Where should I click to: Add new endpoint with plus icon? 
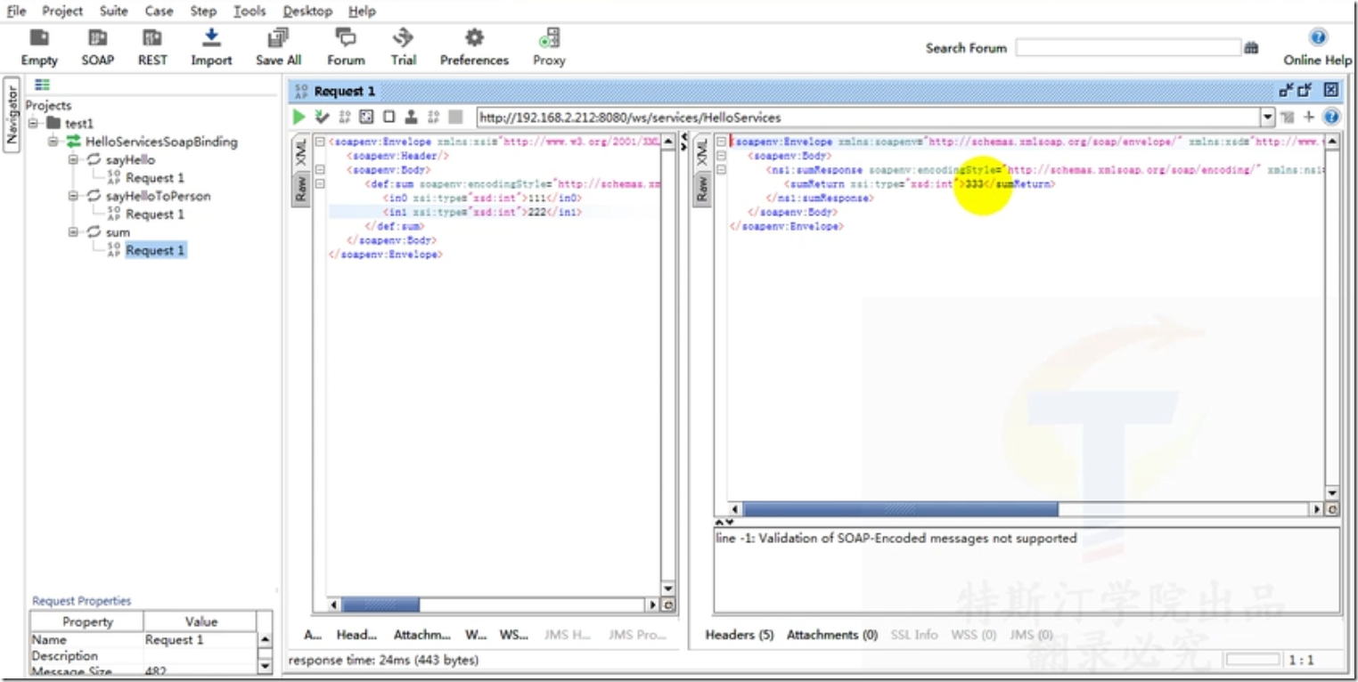pos(1309,118)
